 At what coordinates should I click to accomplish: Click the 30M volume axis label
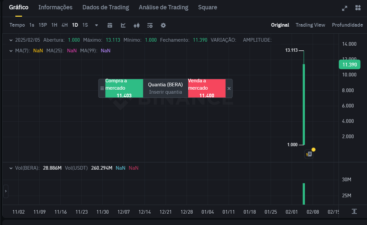pyautogui.click(x=347, y=180)
